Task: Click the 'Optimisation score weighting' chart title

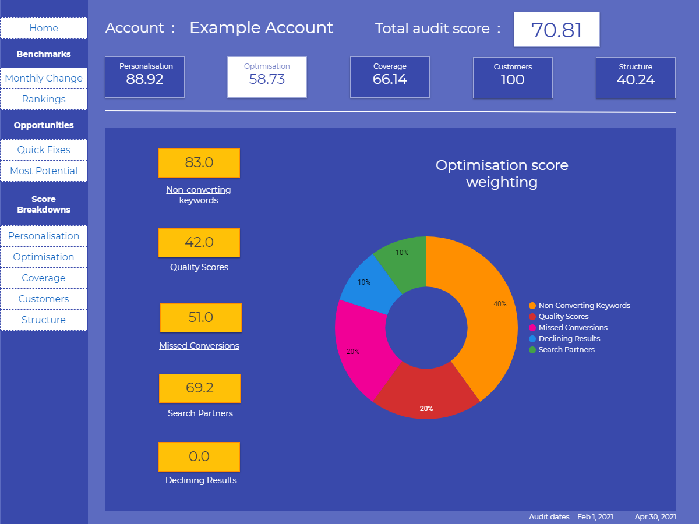Action: click(502, 174)
